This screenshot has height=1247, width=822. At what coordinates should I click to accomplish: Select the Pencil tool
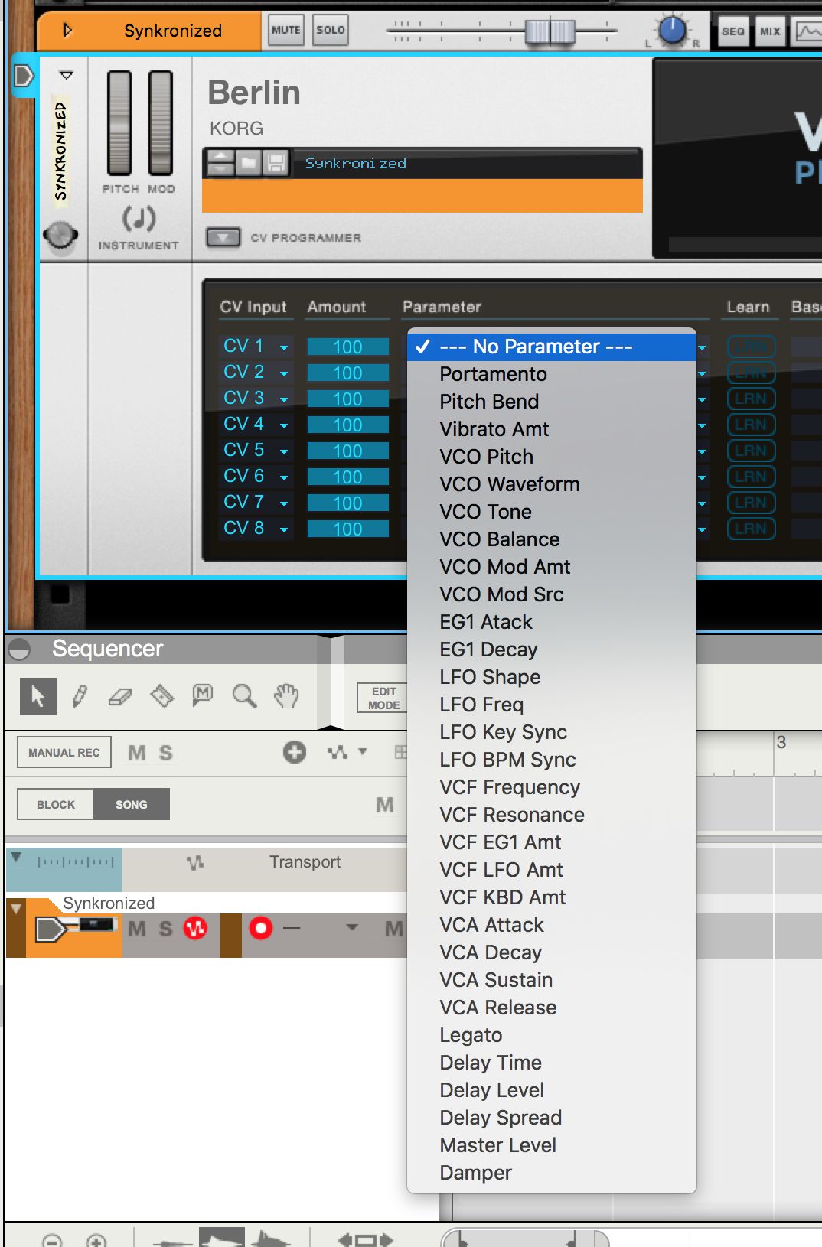coord(80,696)
